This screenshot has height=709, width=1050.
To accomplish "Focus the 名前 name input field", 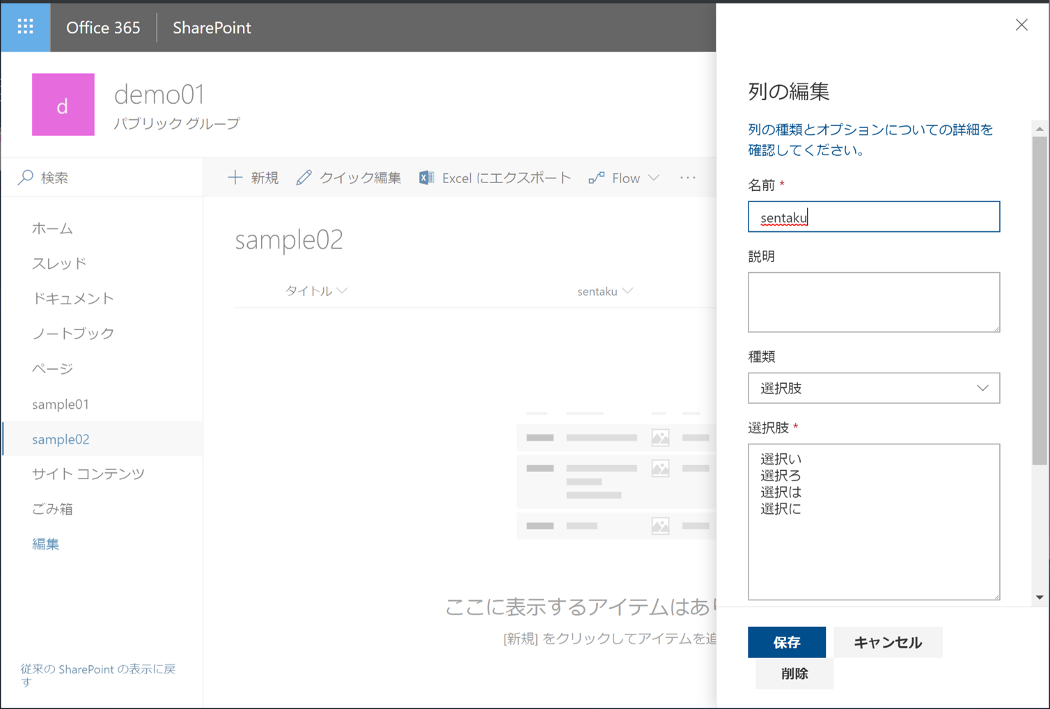I will coord(873,217).
